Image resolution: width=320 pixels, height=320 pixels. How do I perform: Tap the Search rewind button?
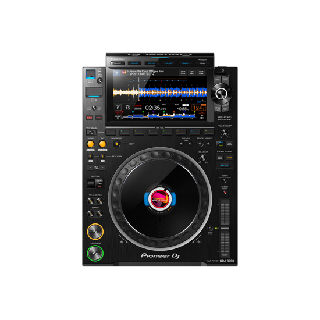click(90, 214)
